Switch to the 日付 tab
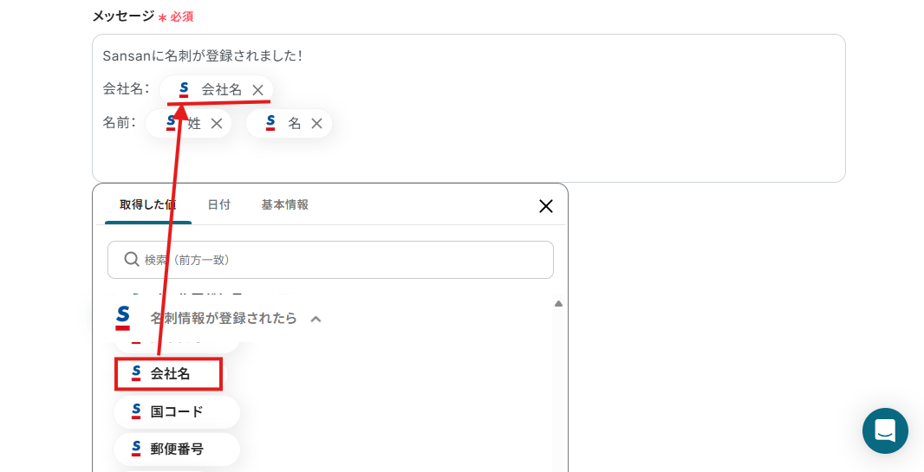The height and width of the screenshot is (472, 924). point(218,204)
